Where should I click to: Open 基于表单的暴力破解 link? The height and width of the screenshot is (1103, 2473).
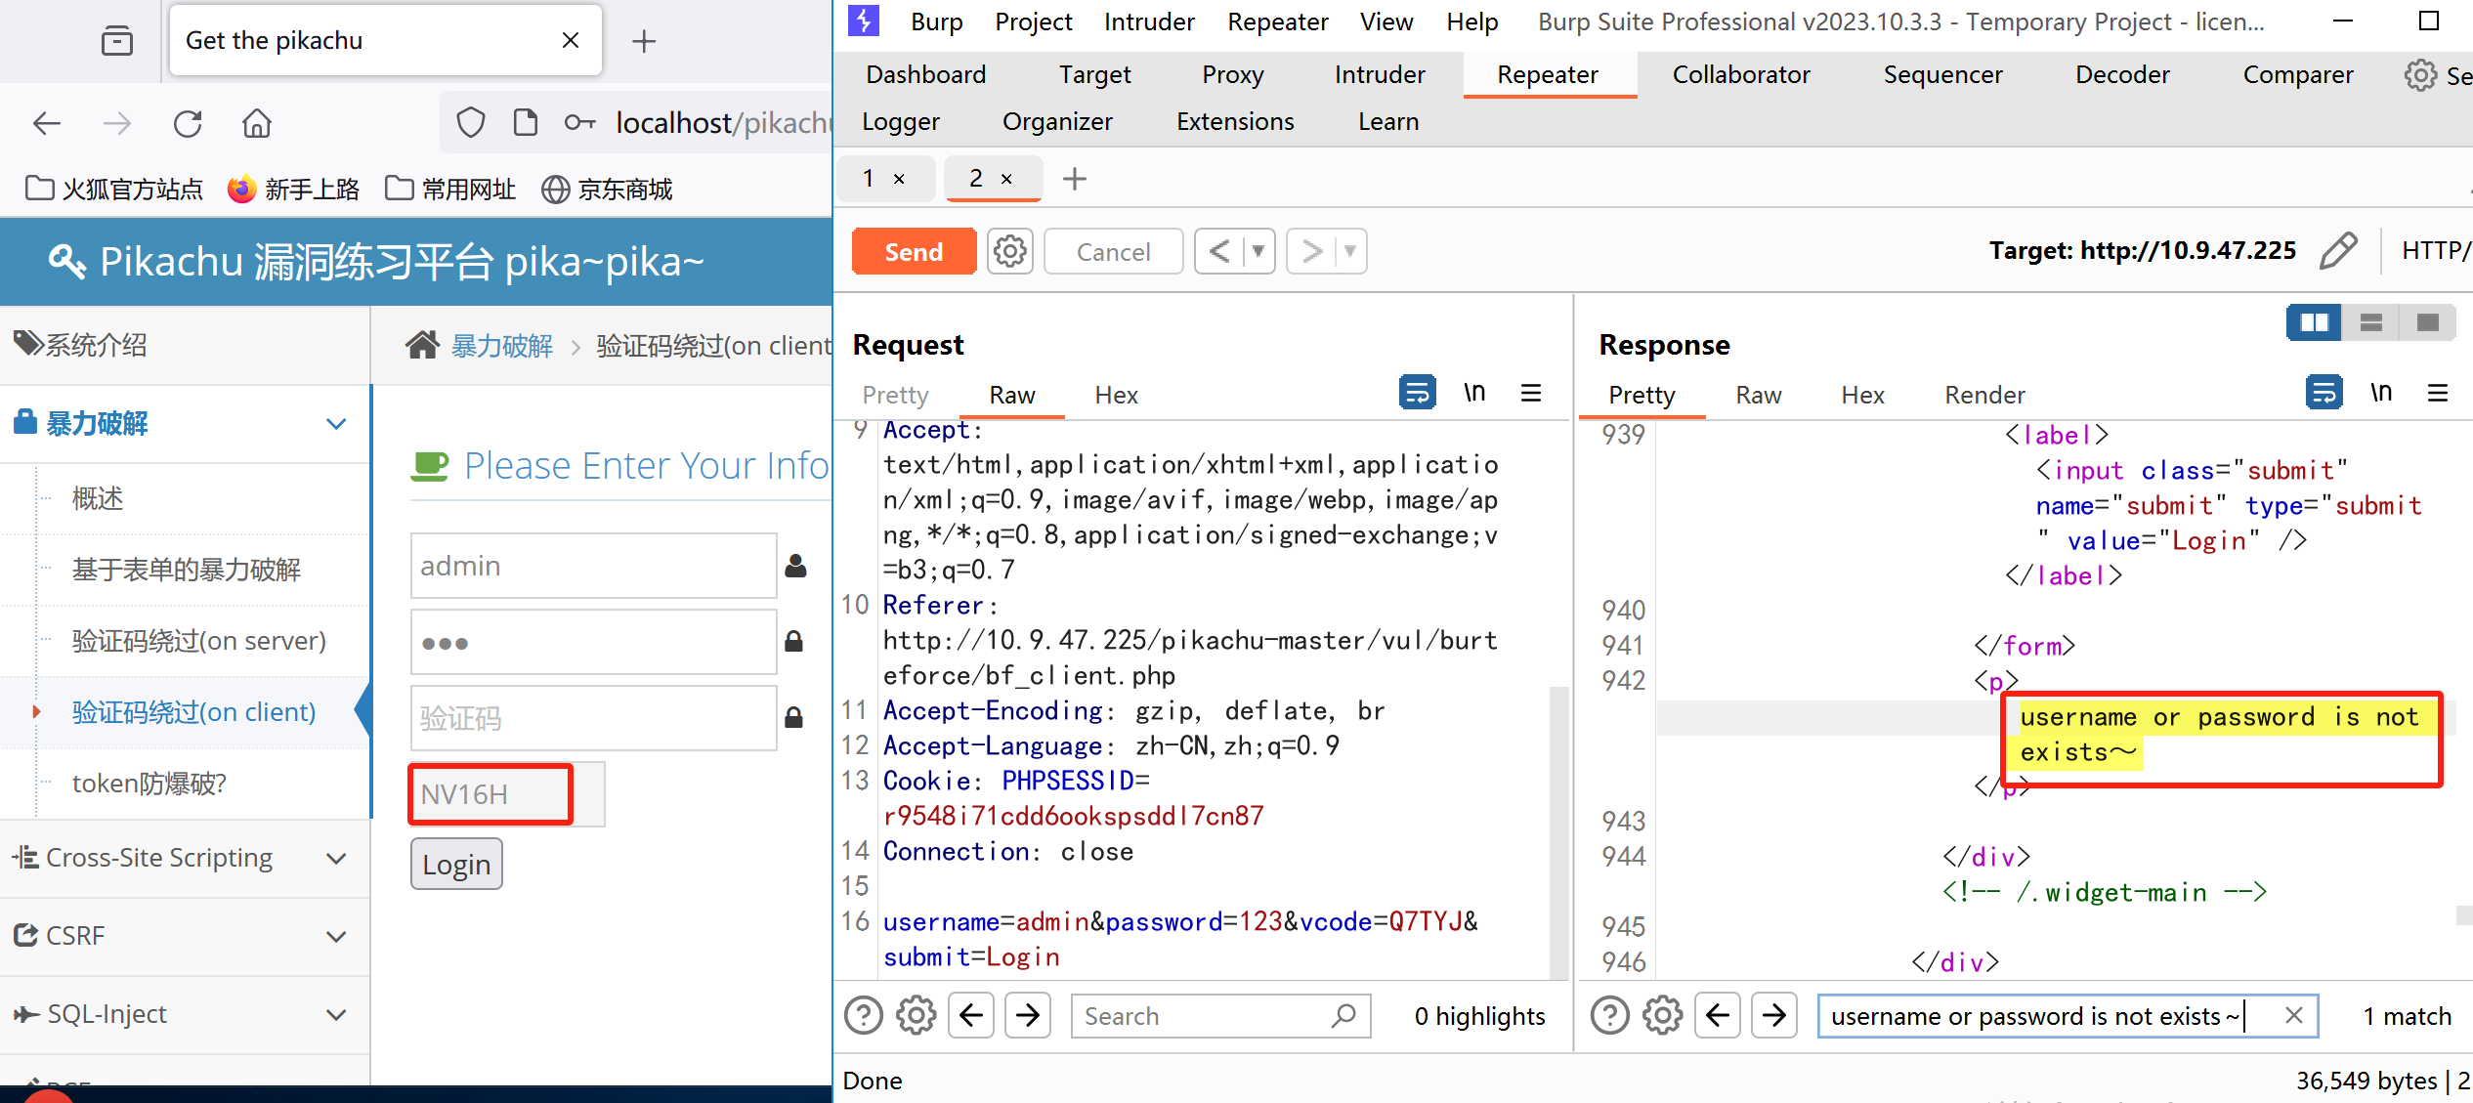click(x=186, y=570)
